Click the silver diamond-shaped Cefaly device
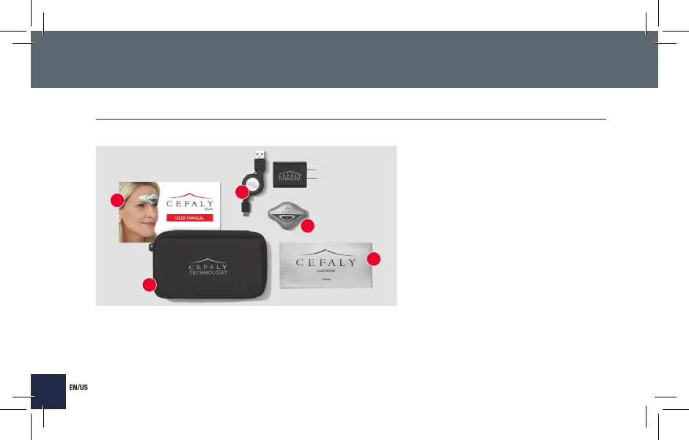Viewport: 689px width, 440px height. point(287,213)
